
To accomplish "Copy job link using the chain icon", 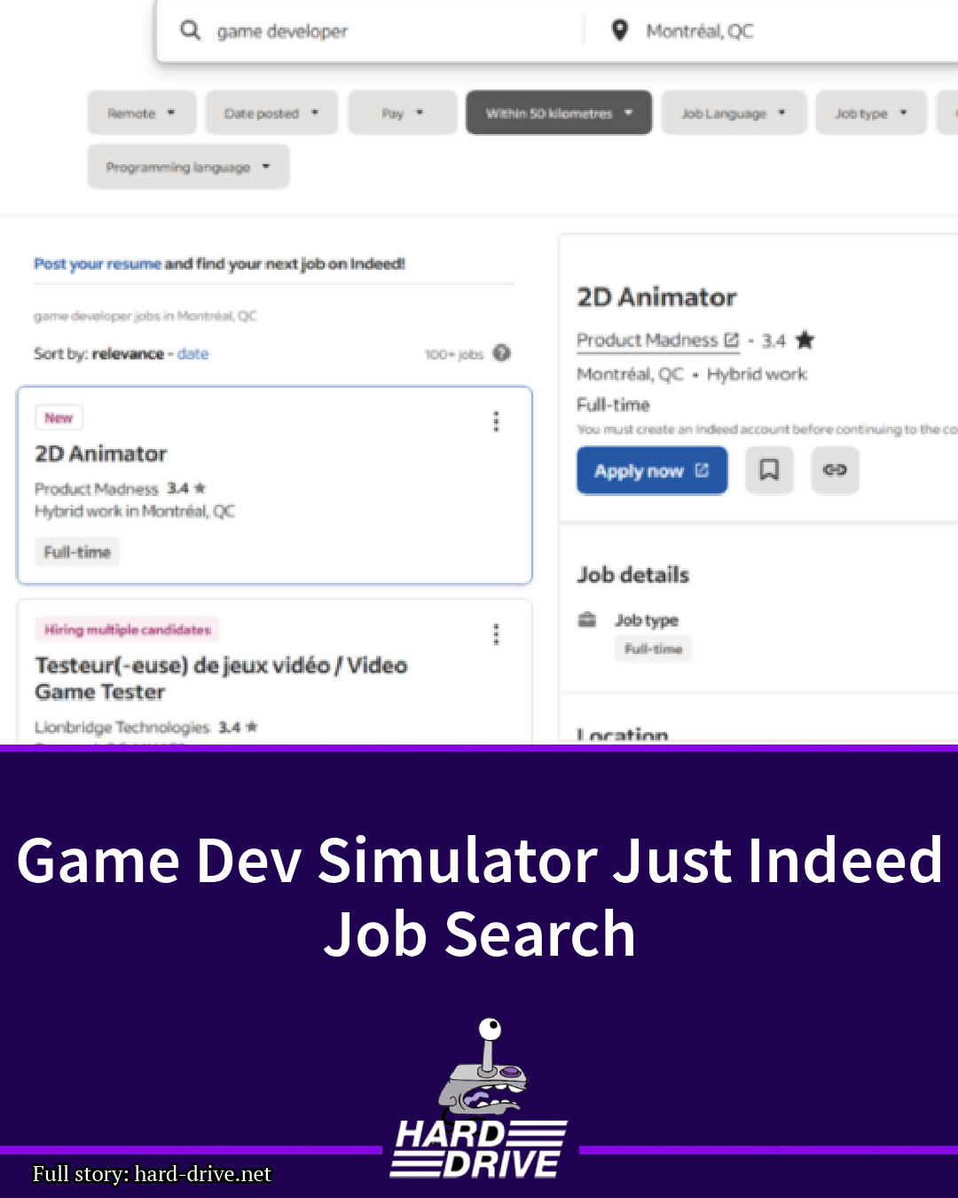I will pyautogui.click(x=835, y=469).
